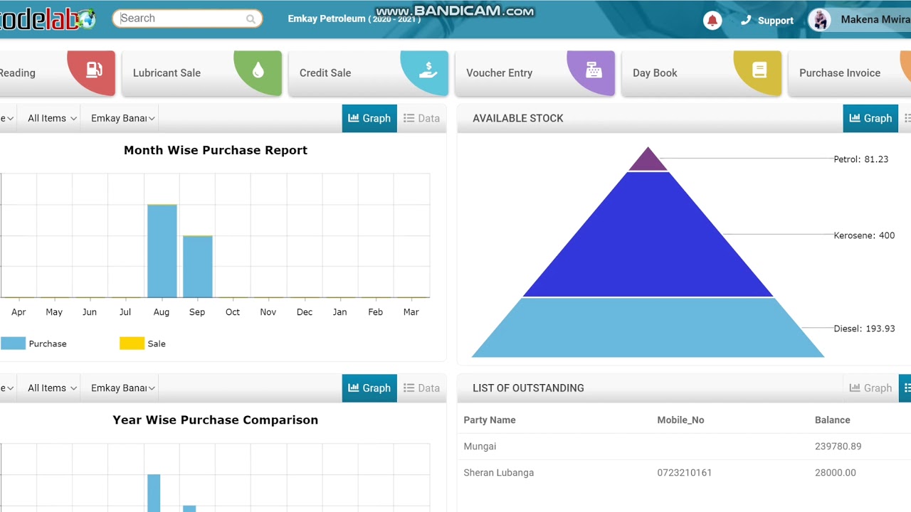Open the Day Book shortcut
911x512 pixels.
click(x=702, y=73)
